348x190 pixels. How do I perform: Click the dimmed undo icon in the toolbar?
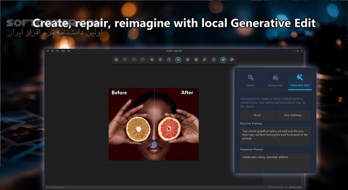(x=134, y=60)
